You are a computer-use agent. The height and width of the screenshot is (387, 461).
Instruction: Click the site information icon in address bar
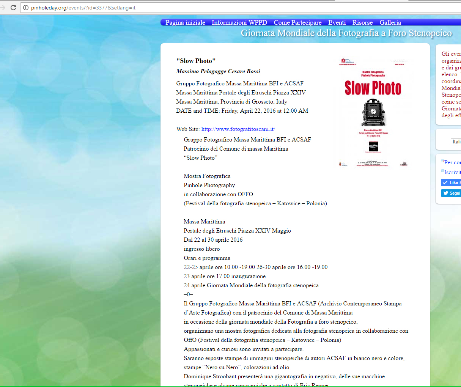(x=26, y=8)
